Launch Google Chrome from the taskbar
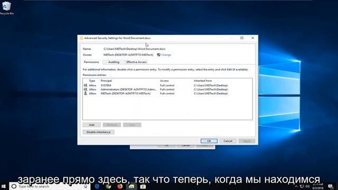338x190 pixels. [x=108, y=186]
